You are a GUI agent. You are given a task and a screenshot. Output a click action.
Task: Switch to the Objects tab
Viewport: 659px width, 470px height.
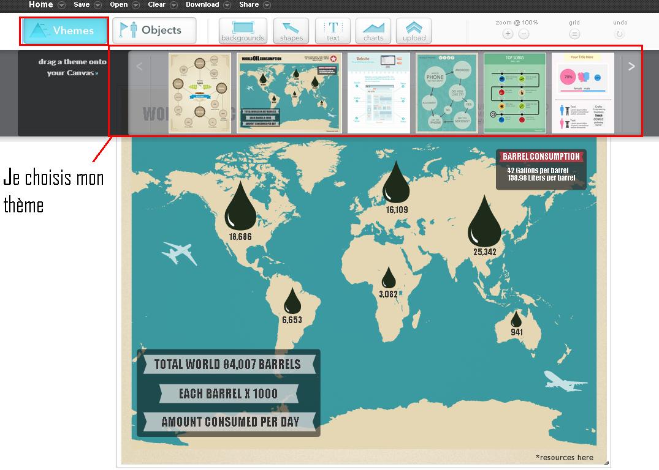point(154,30)
